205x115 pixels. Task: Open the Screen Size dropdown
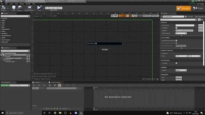pyautogui.click(x=147, y=16)
